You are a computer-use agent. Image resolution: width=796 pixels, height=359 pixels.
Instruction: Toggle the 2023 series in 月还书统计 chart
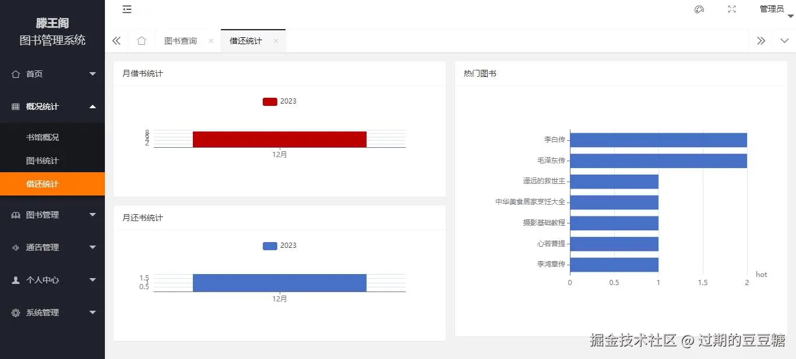coord(280,246)
